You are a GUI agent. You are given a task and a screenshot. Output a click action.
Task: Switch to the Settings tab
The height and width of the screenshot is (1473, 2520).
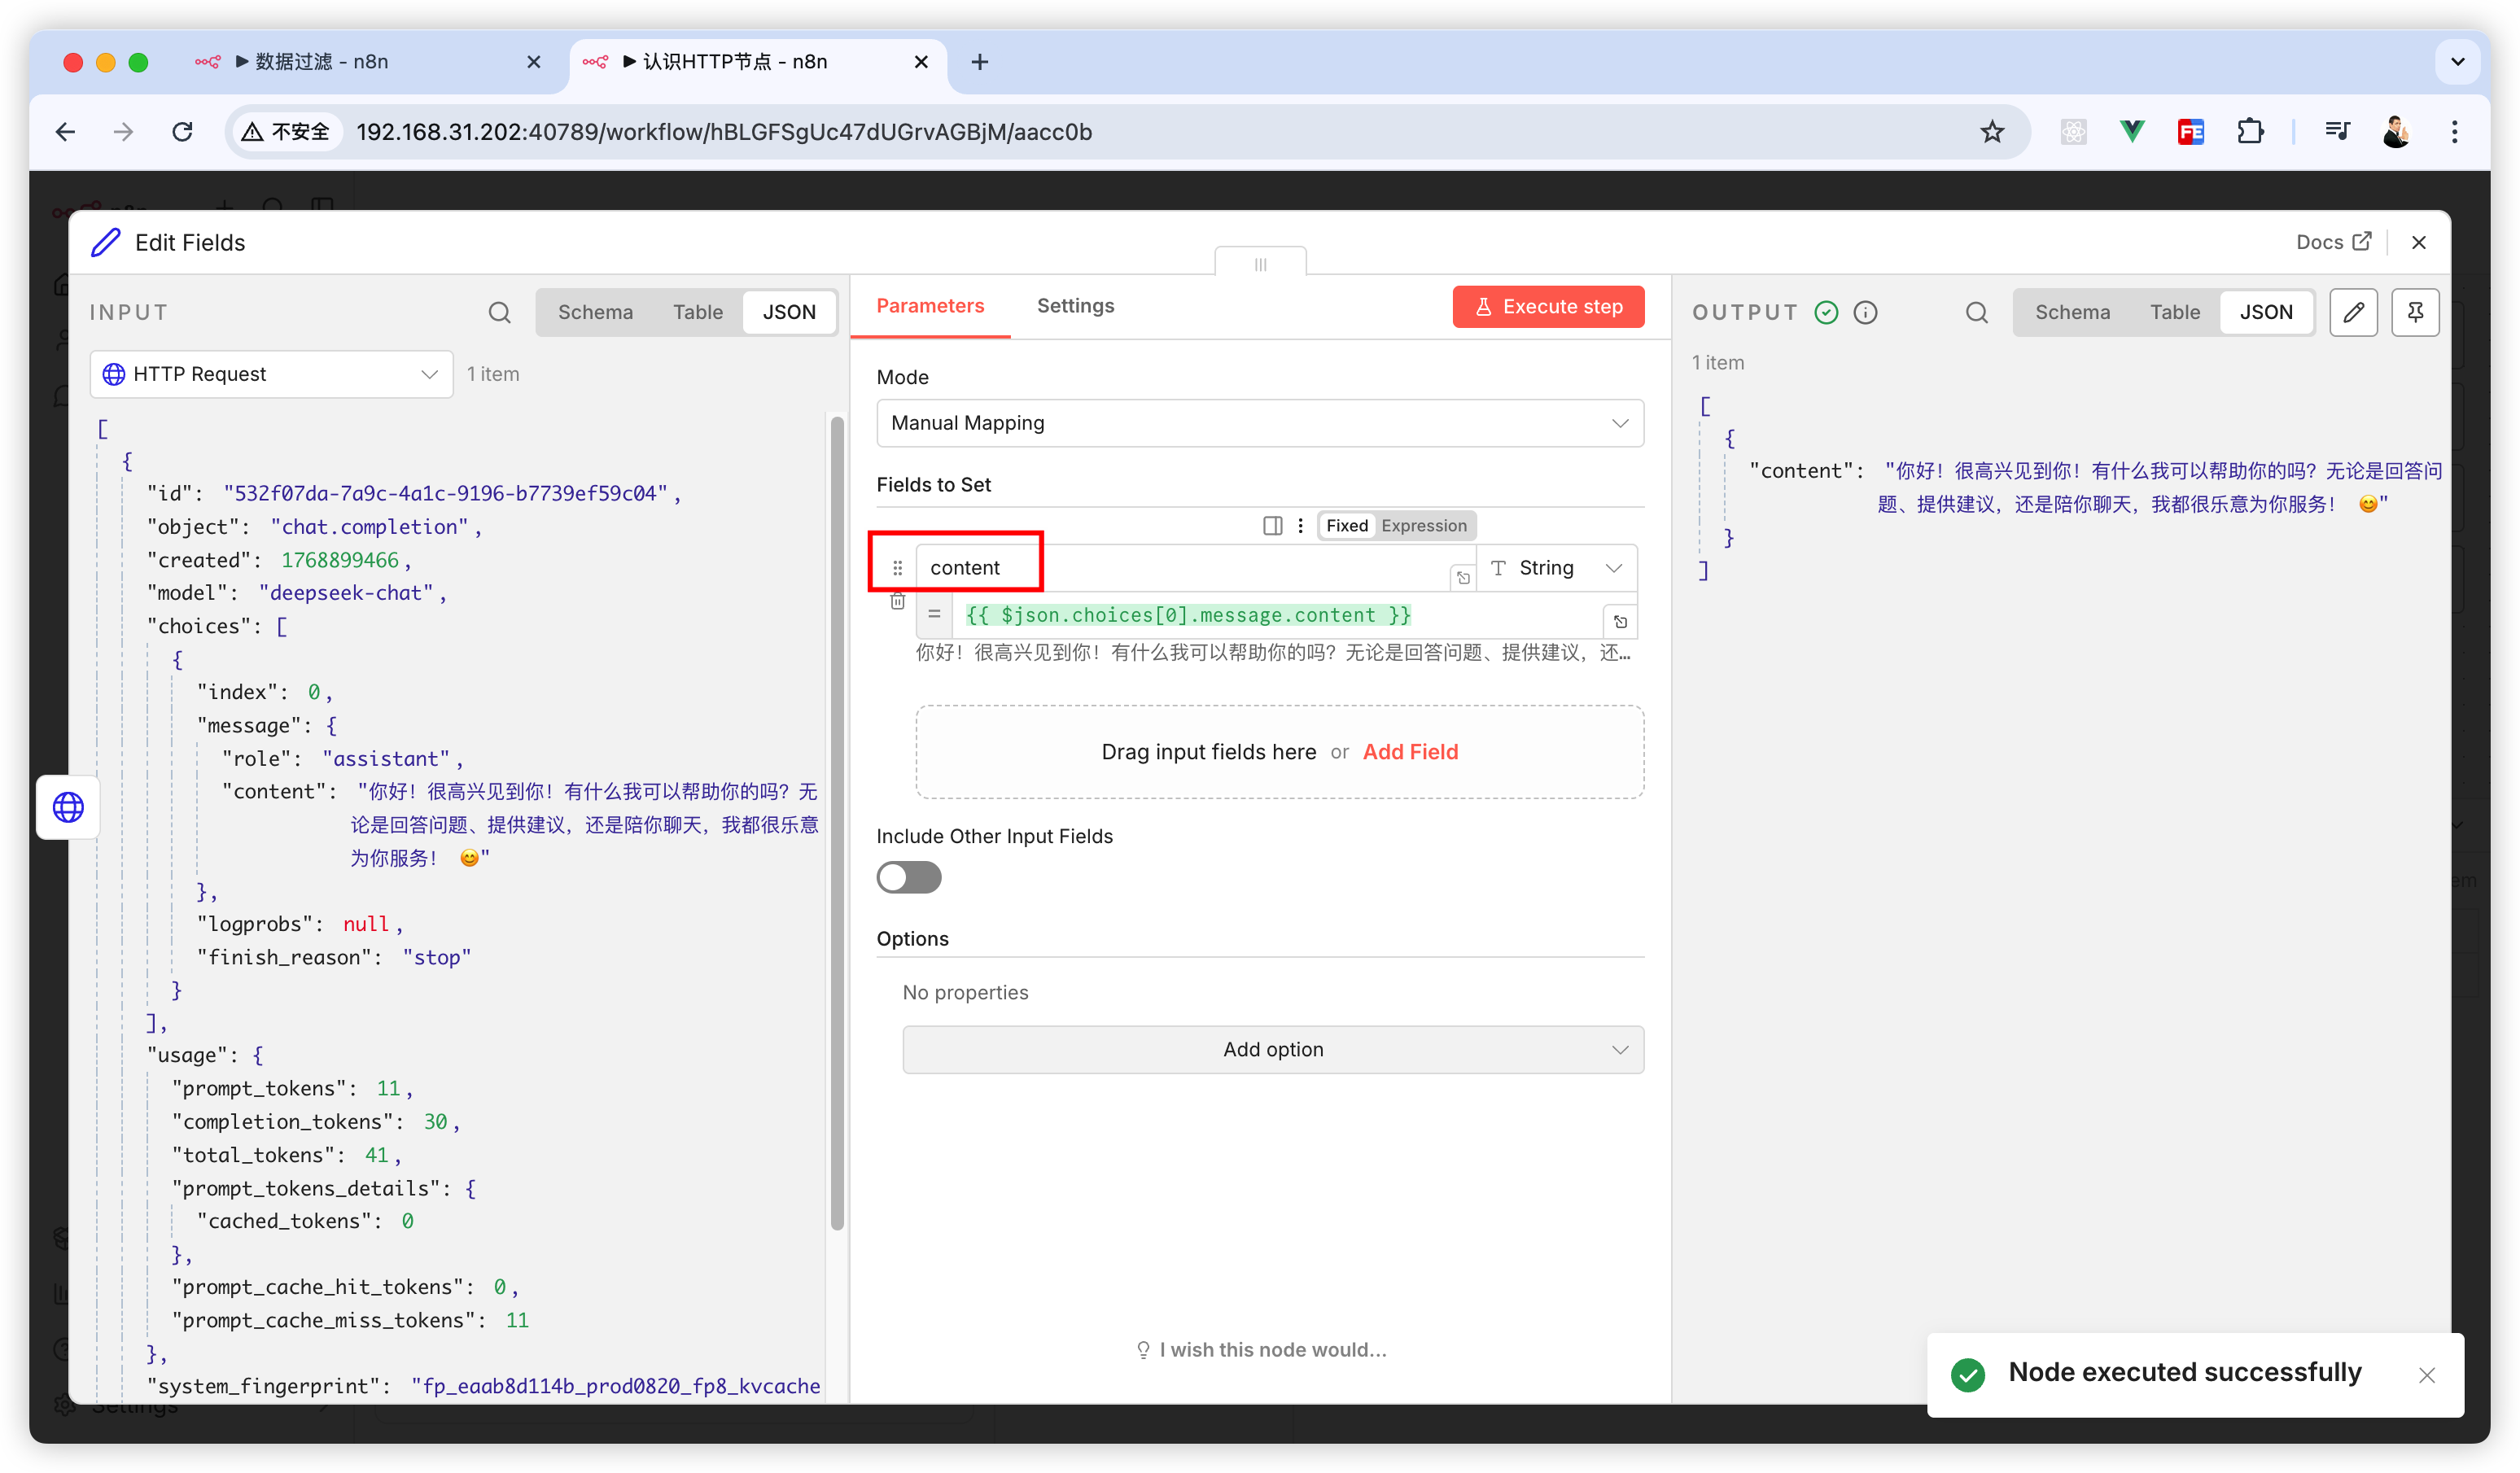point(1075,306)
